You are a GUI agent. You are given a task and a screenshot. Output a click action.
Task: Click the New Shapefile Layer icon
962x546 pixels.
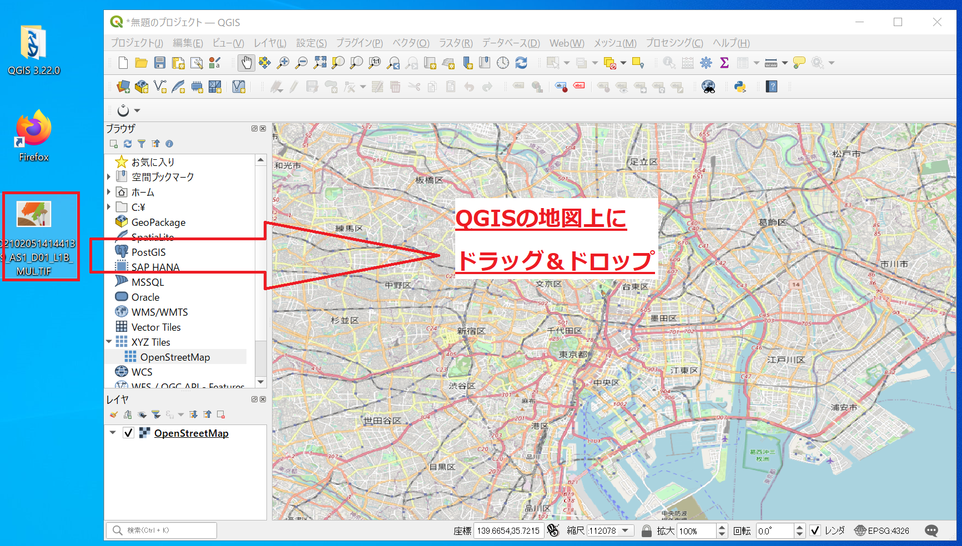click(x=160, y=87)
